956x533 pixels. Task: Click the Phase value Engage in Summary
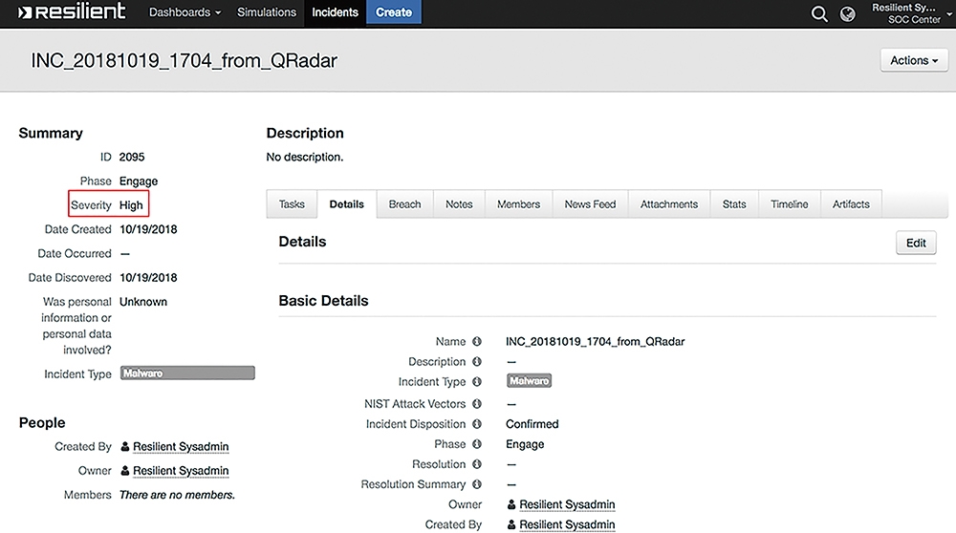[x=139, y=181]
